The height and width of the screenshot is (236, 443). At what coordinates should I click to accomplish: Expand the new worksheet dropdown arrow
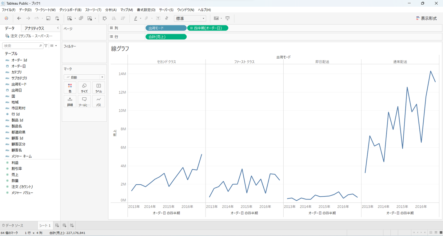(x=75, y=18)
